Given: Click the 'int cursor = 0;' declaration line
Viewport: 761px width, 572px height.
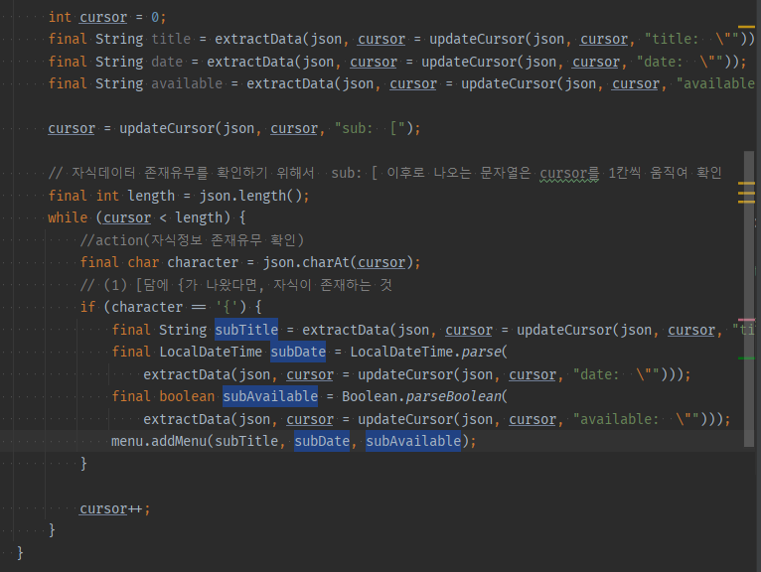Looking at the screenshot, I should tap(107, 17).
